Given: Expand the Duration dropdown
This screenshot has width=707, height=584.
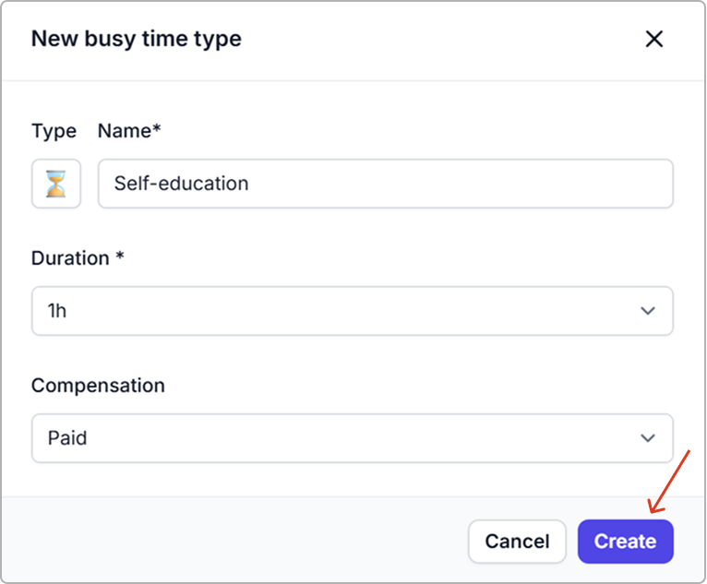Looking at the screenshot, I should pos(352,311).
